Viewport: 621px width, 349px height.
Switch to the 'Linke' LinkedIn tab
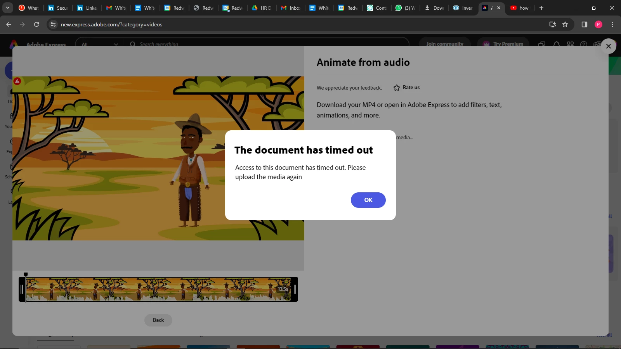click(87, 8)
